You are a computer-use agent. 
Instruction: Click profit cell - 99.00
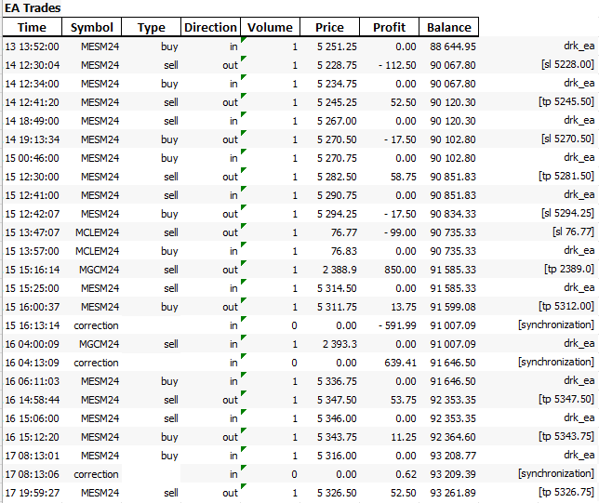click(x=400, y=232)
